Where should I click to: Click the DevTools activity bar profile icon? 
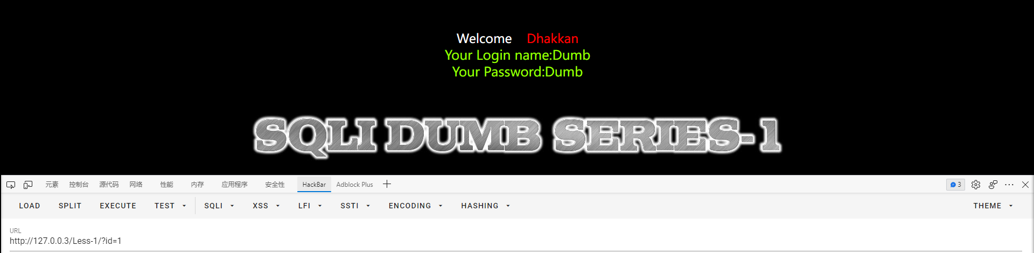993,185
